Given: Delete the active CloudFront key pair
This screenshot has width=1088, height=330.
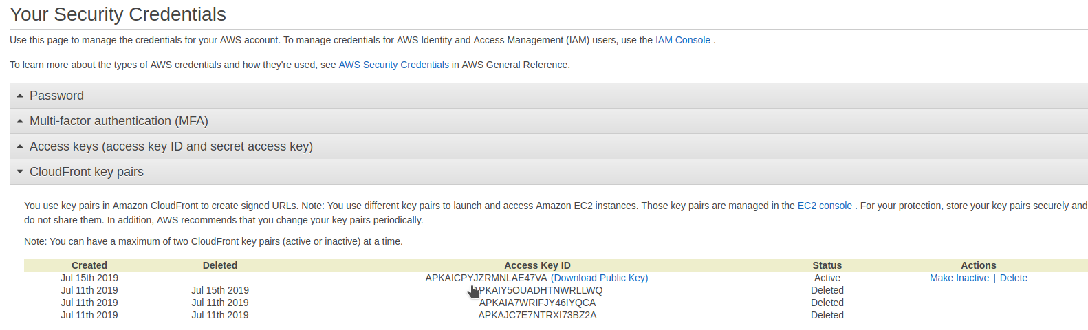Looking at the screenshot, I should [x=1013, y=278].
